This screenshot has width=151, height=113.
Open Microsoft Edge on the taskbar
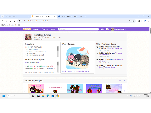pos(48,96)
